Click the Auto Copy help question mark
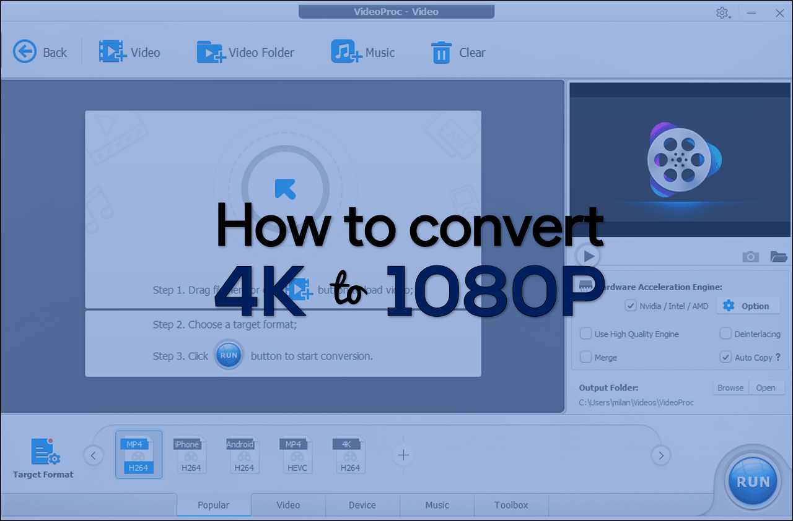The width and height of the screenshot is (793, 521). pos(778,357)
